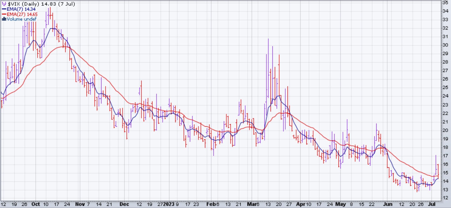Click the $VIX candlestick icon in legend
The height and width of the screenshot is (208, 451).
4,4
